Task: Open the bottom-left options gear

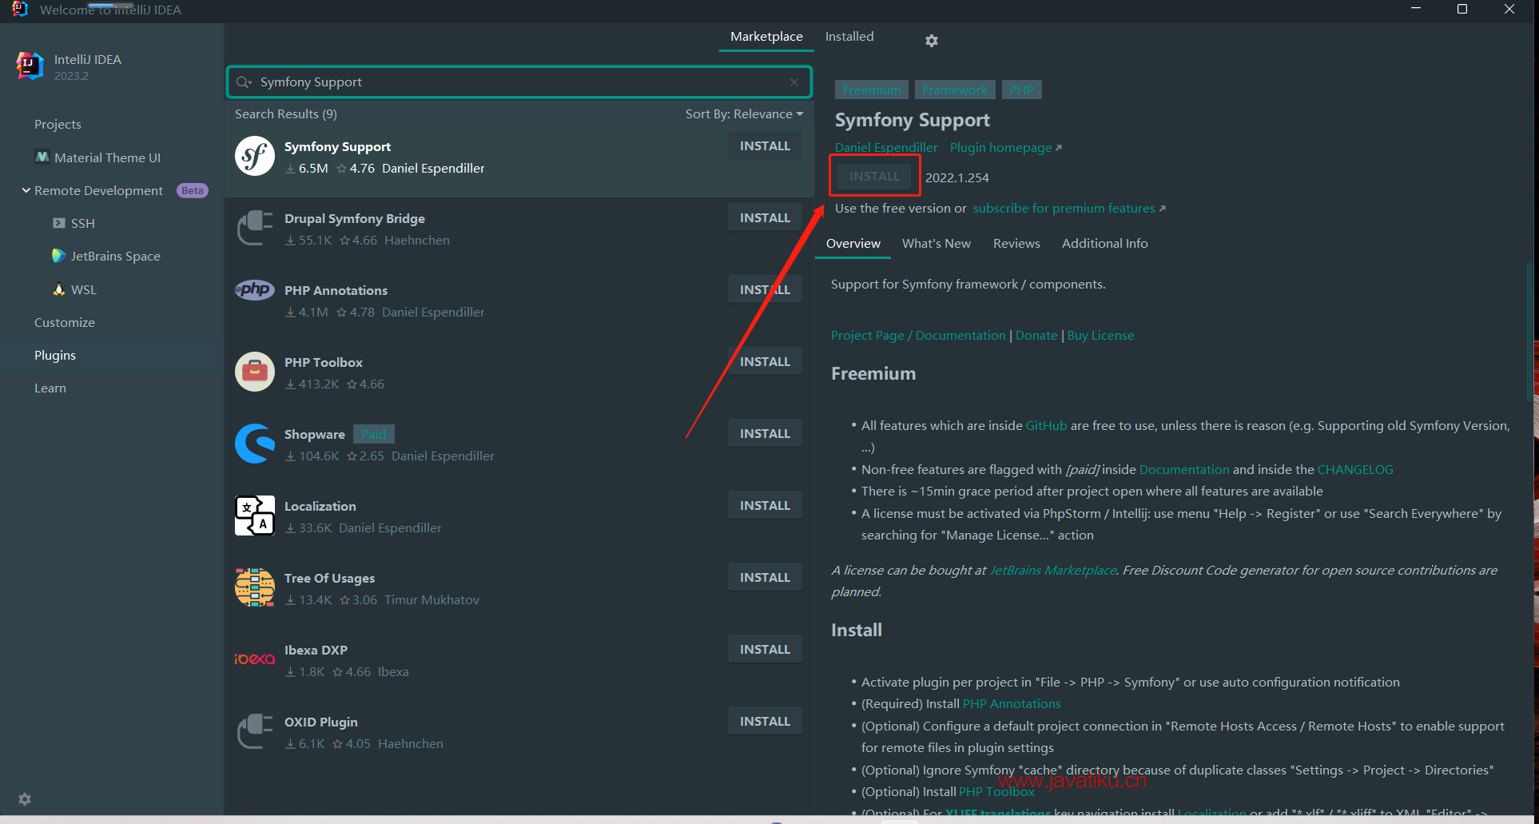Action: coord(25,799)
